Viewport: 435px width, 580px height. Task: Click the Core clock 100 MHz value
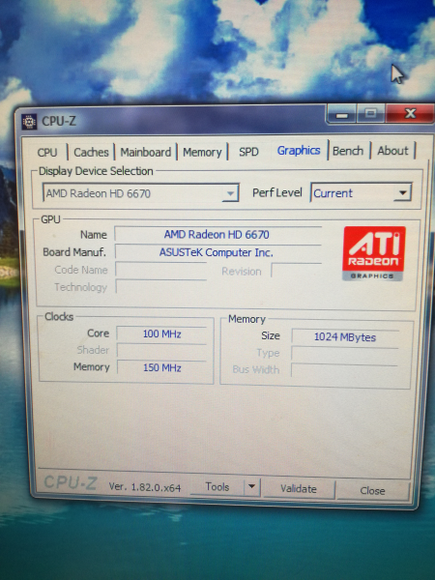pyautogui.click(x=161, y=333)
